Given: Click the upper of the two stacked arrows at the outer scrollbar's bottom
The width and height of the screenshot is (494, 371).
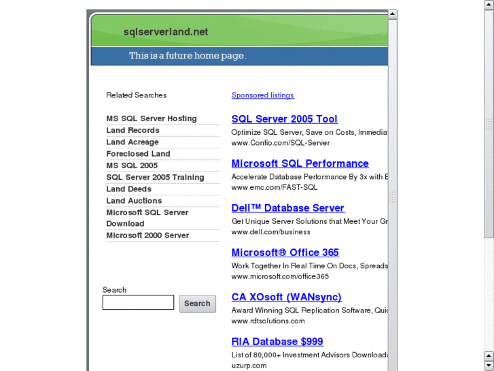Looking at the screenshot, I should pos(489,356).
